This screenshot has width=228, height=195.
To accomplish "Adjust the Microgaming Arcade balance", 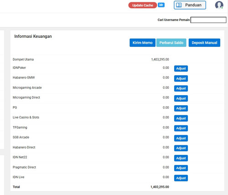I will pos(181,88).
